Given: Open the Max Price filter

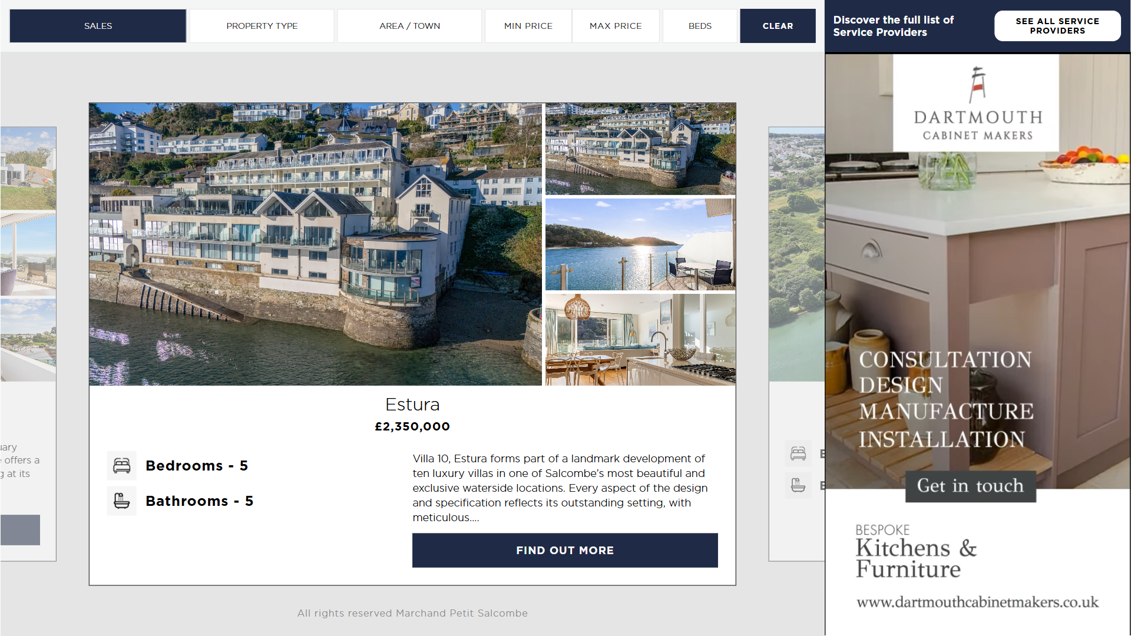Looking at the screenshot, I should point(616,26).
